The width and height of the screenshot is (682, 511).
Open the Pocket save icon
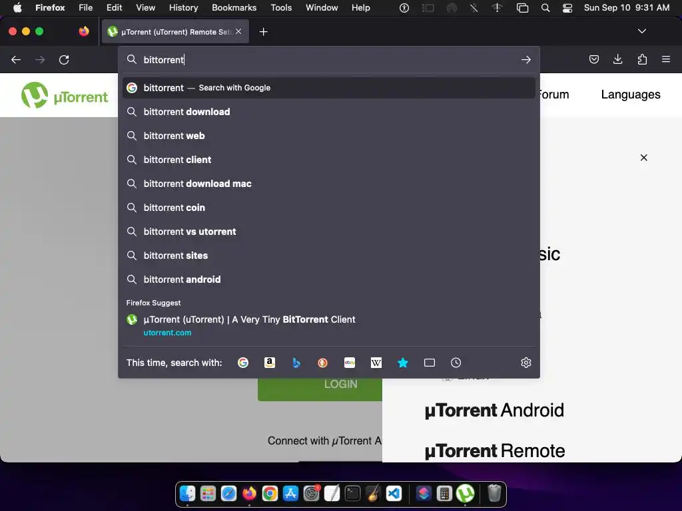coord(593,59)
